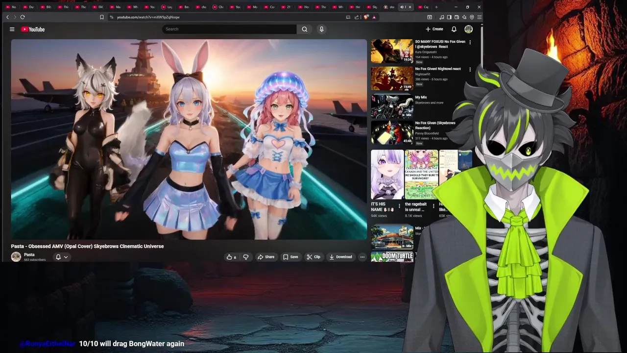627x353 pixels.
Task: Open the Brave Leo AI sparkle icon
Action: tap(464, 17)
